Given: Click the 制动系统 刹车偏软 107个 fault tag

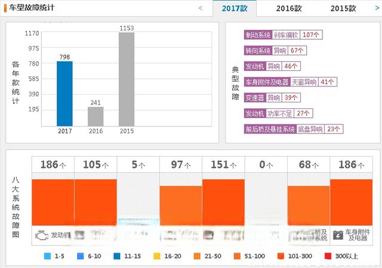Looking at the screenshot, I should (x=283, y=35).
